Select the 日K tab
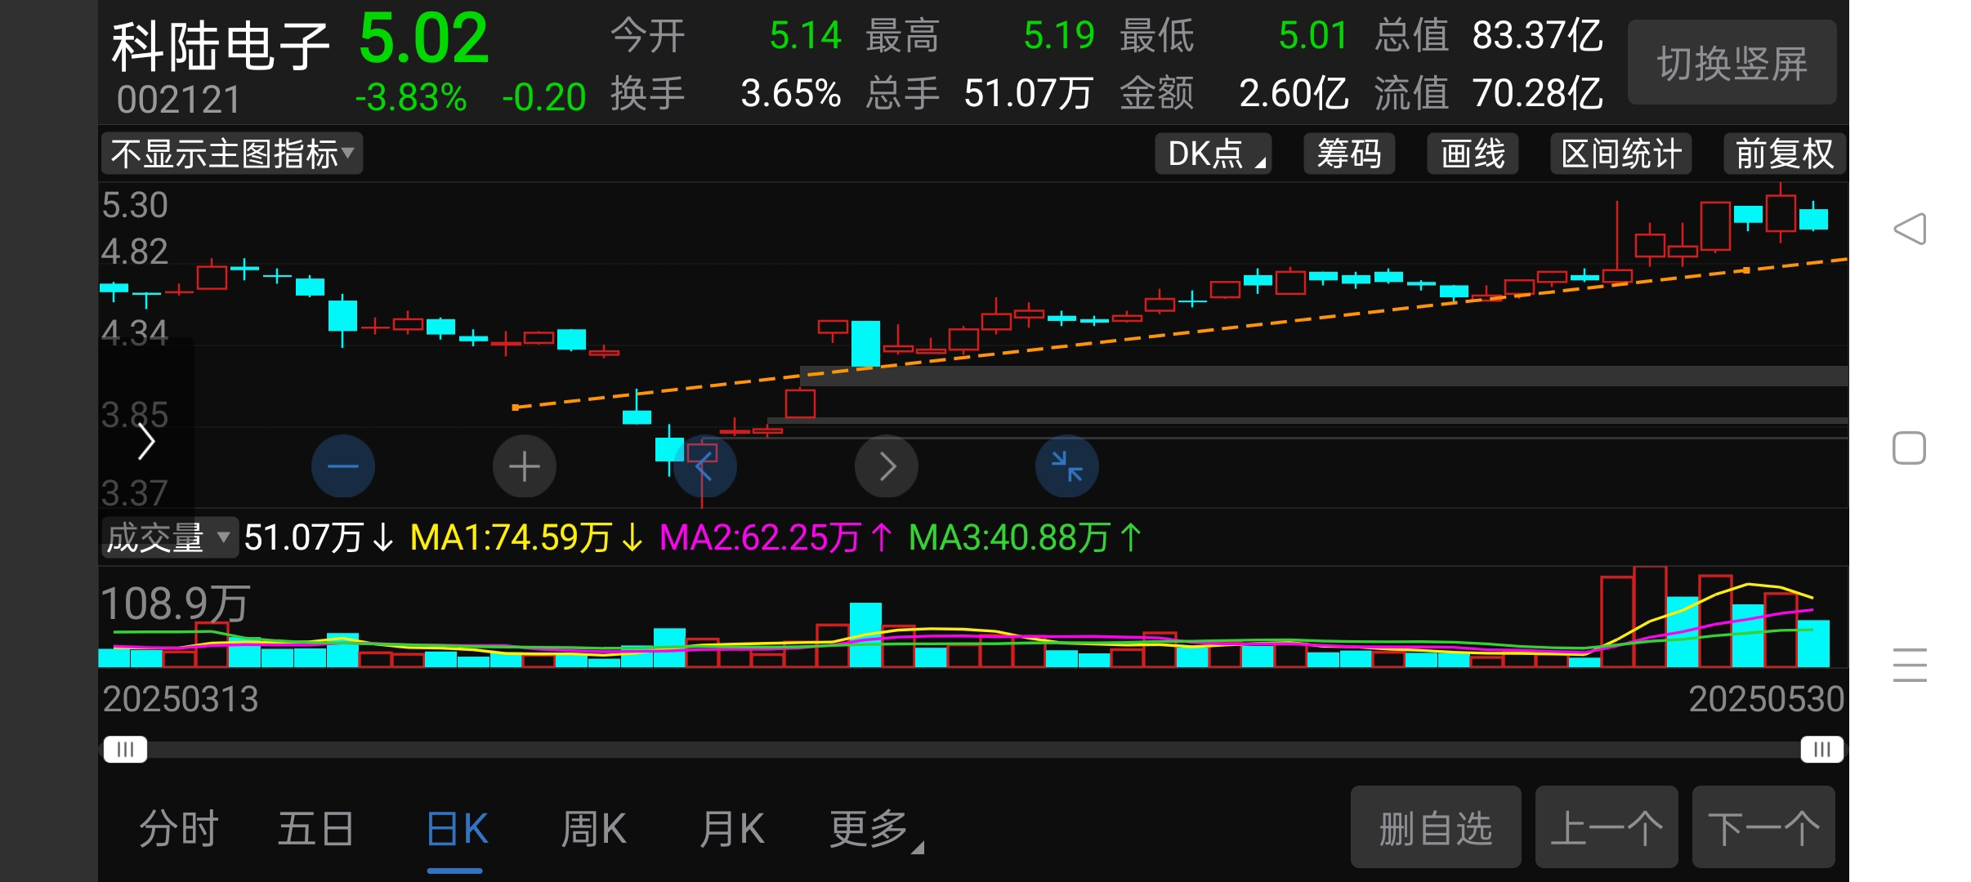This screenshot has width=1971, height=882. coord(457,829)
